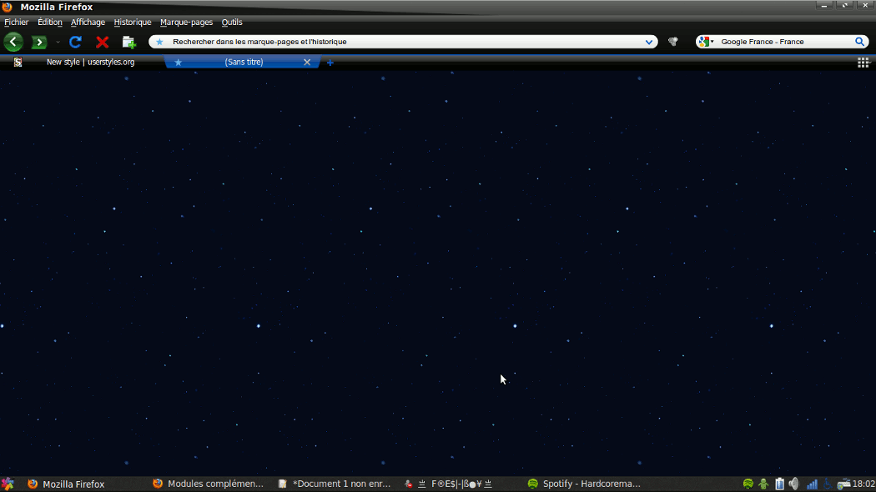Click the network signal bars tray icon
Viewport: 876px width, 492px height.
coord(813,484)
